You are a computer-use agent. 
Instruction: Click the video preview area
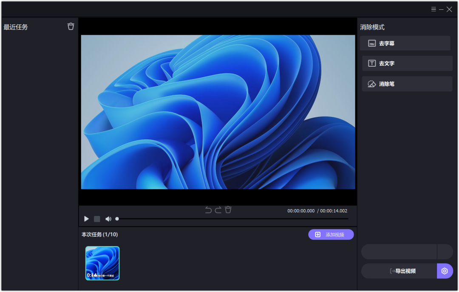218,112
